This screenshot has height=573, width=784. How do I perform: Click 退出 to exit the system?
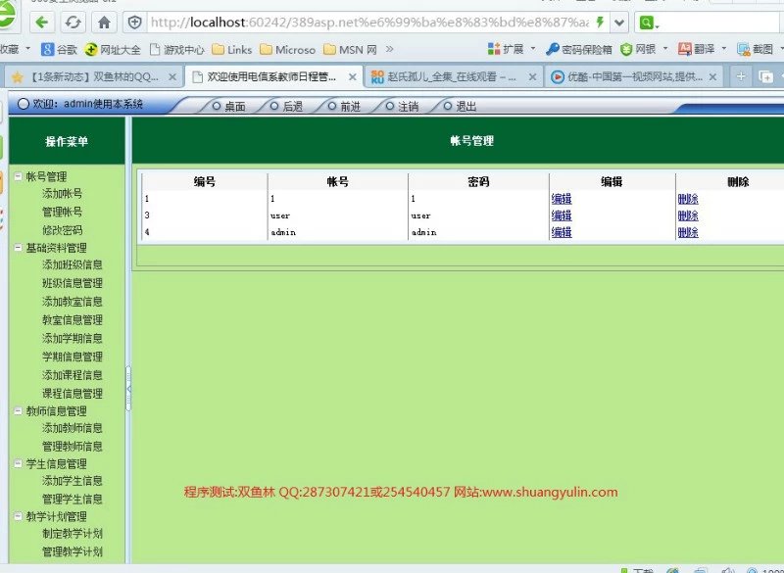[x=460, y=107]
